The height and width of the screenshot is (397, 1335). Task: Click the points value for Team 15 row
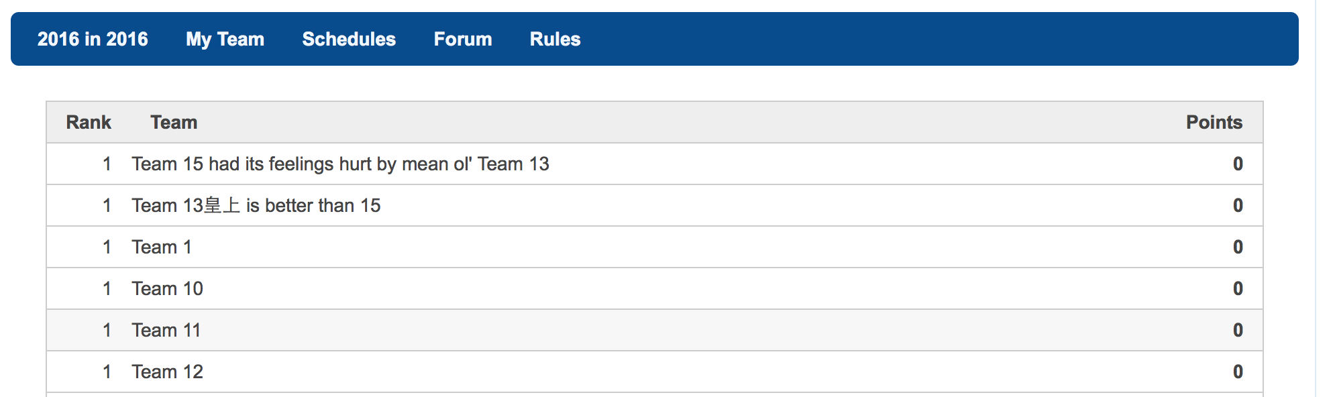click(1238, 164)
